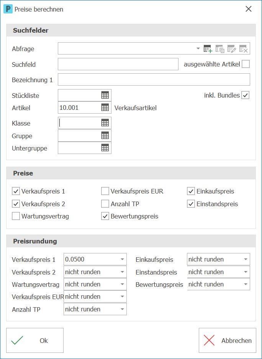262x359 pixels.
Task: Click the Abbrechen button
Action: click(x=228, y=341)
